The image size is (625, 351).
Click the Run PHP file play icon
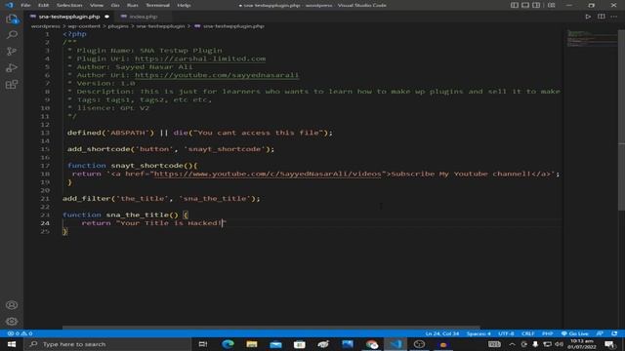point(588,17)
